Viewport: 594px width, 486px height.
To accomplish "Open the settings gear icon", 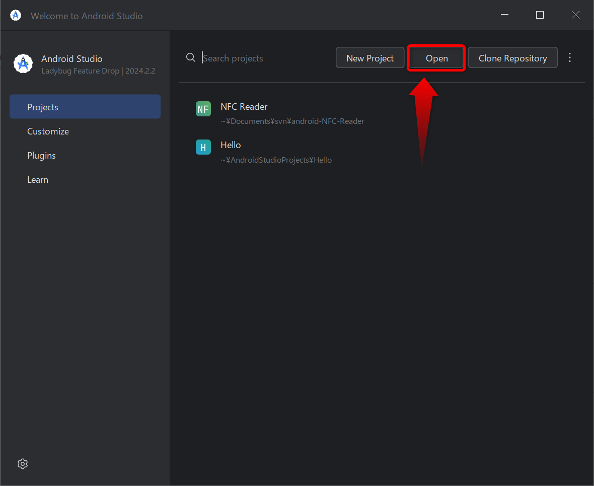I will point(23,464).
